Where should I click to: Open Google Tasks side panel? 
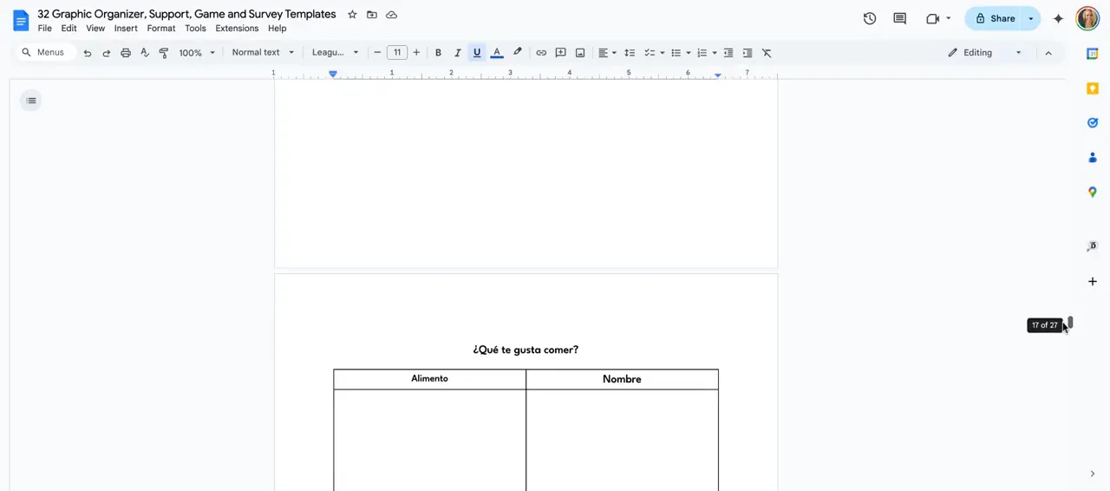point(1093,123)
